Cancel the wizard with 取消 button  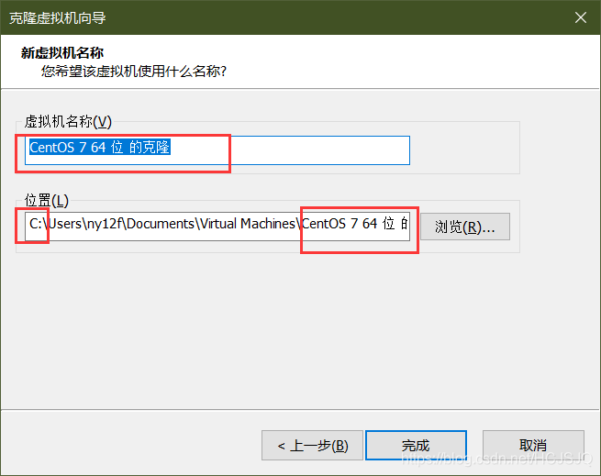(533, 446)
